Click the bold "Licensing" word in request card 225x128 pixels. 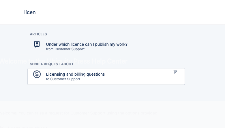click(x=56, y=74)
